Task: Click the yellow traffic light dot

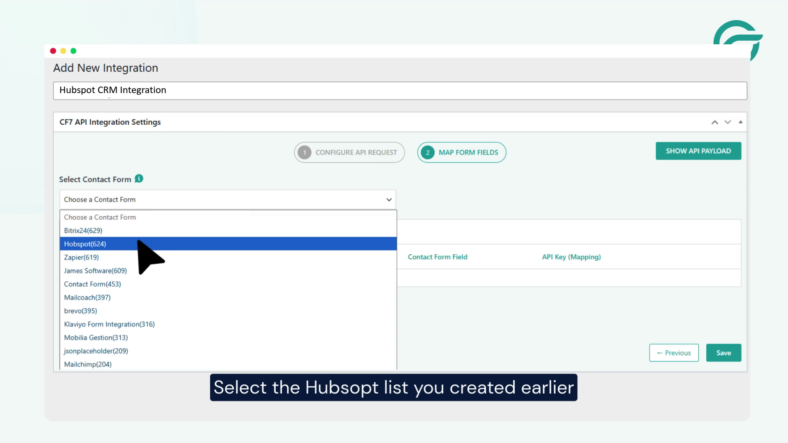Action: (x=63, y=50)
